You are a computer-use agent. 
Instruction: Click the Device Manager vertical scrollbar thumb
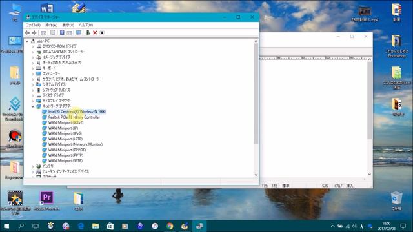(x=256, y=94)
